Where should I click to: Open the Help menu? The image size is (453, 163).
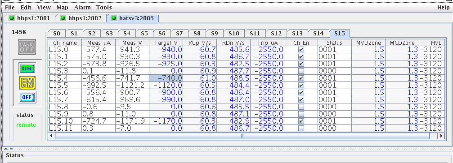443,8
